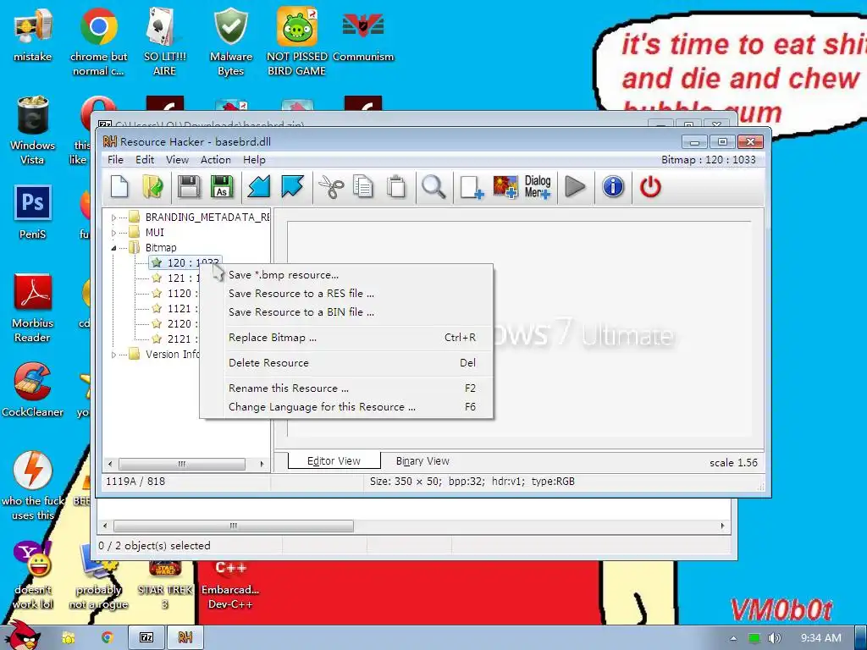
Task: Exit Resource Hacker with red power icon
Action: (x=650, y=187)
